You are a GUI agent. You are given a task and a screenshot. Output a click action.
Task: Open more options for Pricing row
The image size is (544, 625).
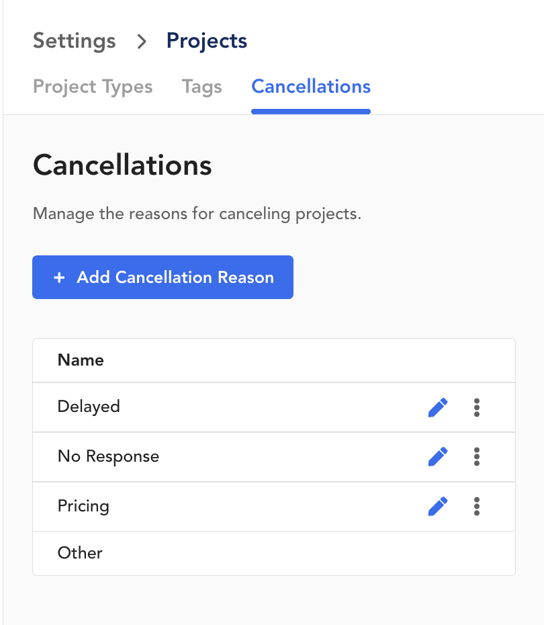point(477,506)
